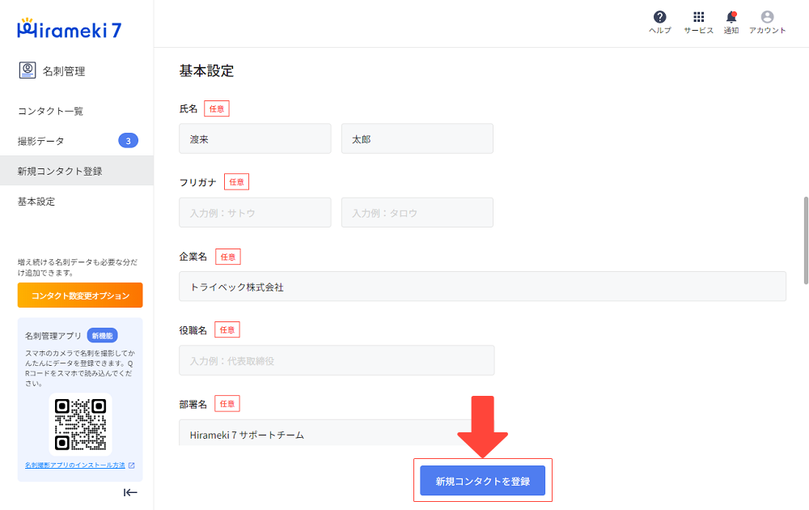This screenshot has width=809, height=510.
Task: Click the 新機能 badge in app card
Action: 102,335
